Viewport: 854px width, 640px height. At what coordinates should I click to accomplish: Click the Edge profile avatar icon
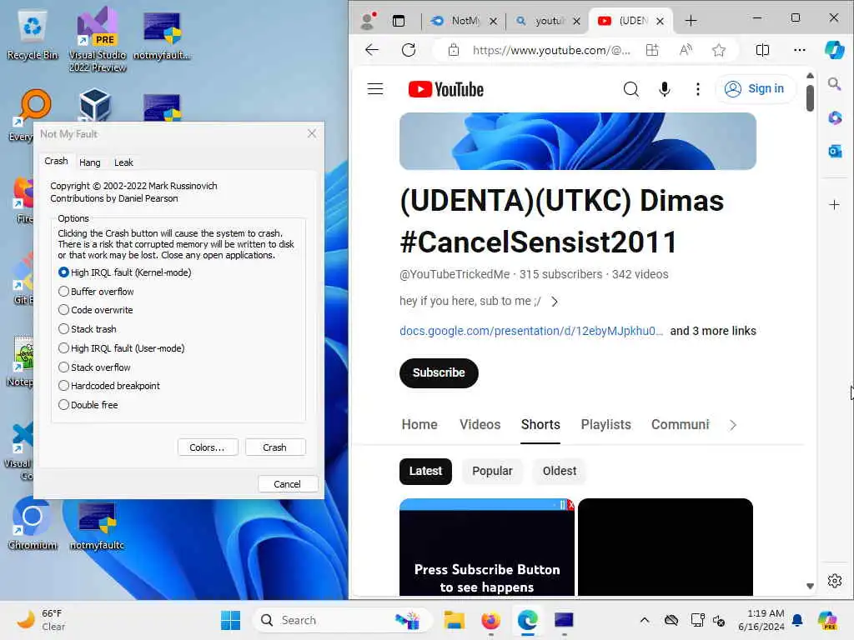369,21
